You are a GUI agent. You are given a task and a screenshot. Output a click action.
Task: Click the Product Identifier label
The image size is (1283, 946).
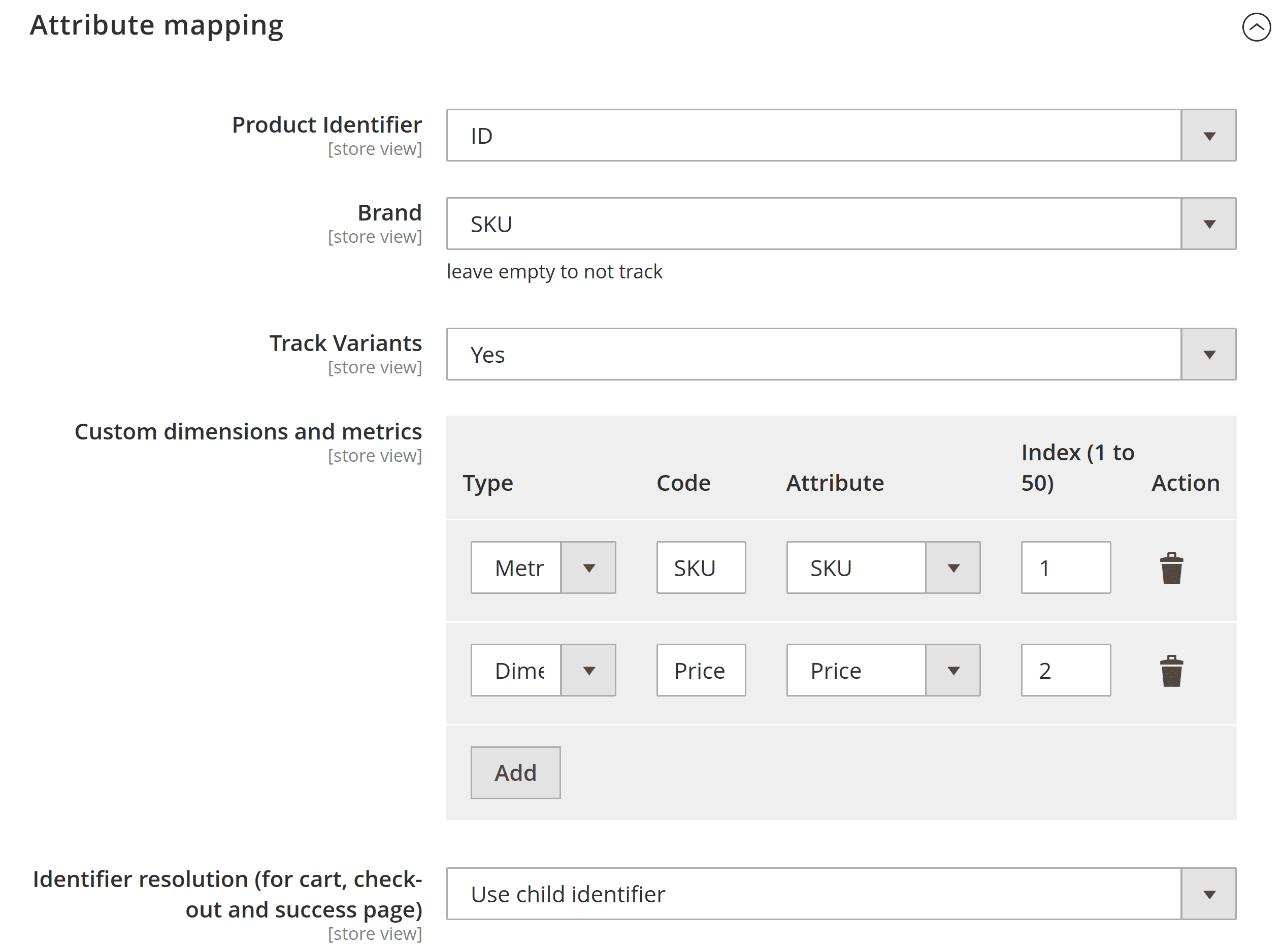[x=327, y=124]
